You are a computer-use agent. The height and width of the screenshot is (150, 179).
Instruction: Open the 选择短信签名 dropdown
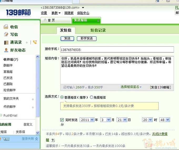click(131, 87)
